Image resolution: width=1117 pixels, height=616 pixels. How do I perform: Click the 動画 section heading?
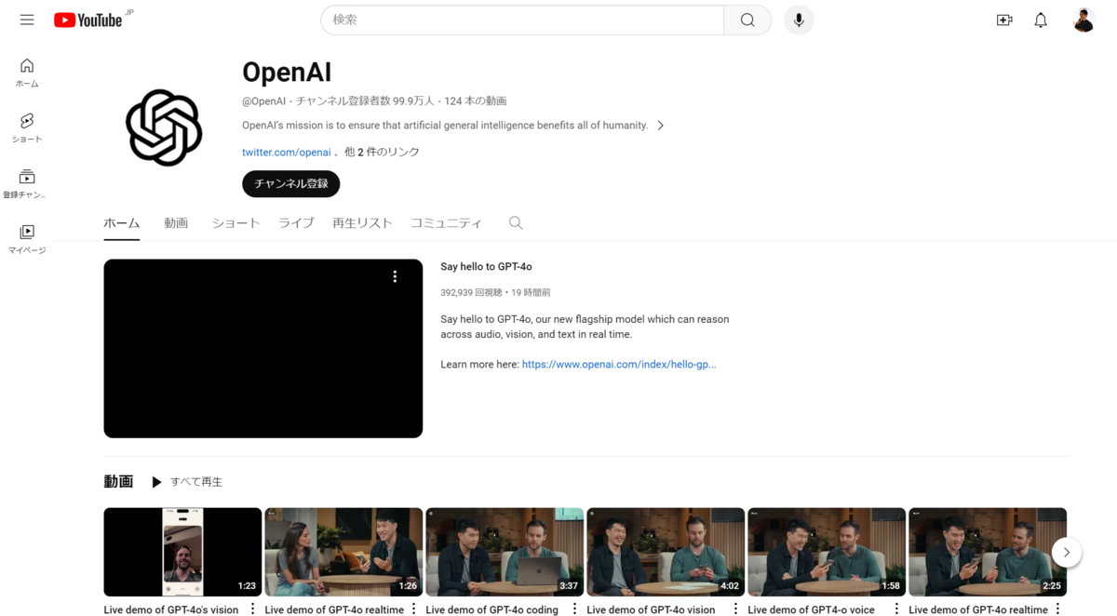(x=118, y=482)
